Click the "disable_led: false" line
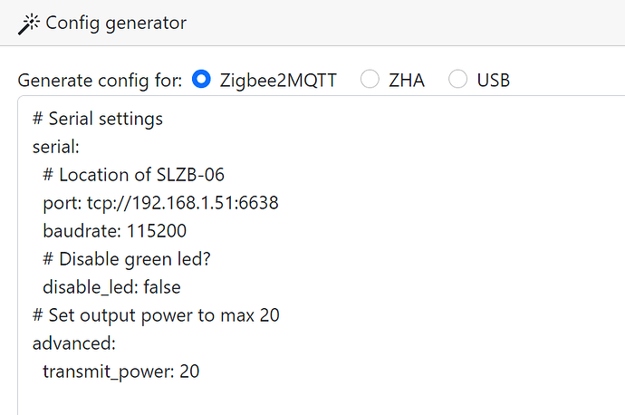 pyautogui.click(x=111, y=287)
